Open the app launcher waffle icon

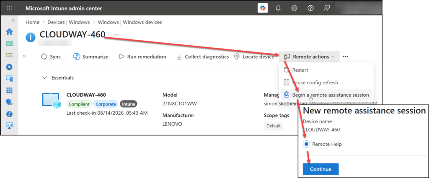[x=9, y=8]
